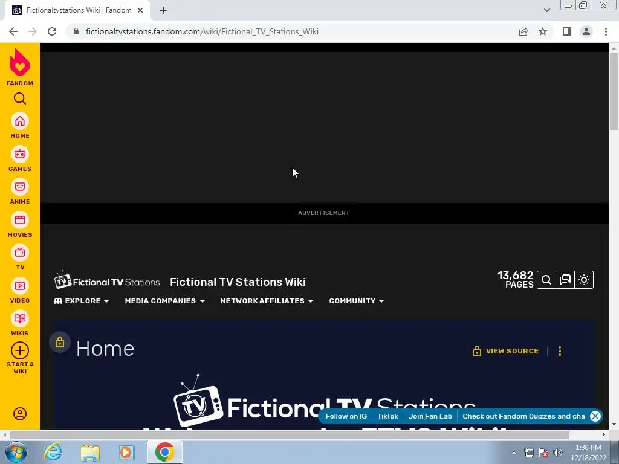The height and width of the screenshot is (464, 619).
Task: Click the scroll right arrow
Action: point(604,434)
